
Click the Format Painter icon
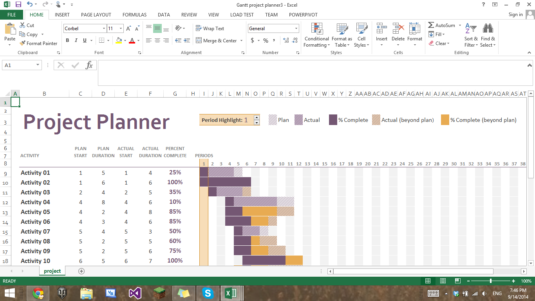pyautogui.click(x=23, y=44)
